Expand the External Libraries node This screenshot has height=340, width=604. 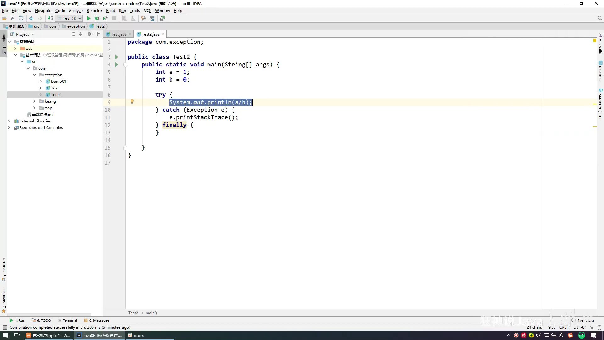9,121
